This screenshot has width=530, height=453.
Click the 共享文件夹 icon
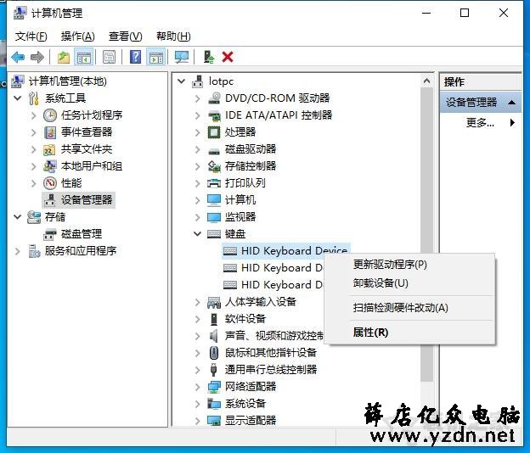(49, 149)
